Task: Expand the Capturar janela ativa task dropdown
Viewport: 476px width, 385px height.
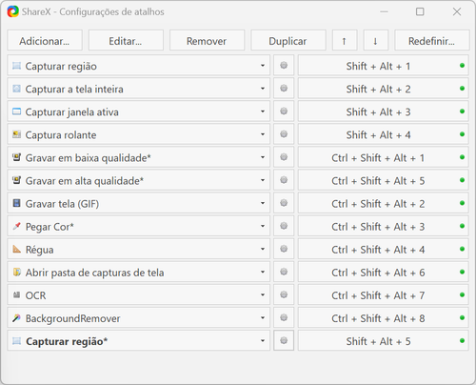Action: (263, 111)
